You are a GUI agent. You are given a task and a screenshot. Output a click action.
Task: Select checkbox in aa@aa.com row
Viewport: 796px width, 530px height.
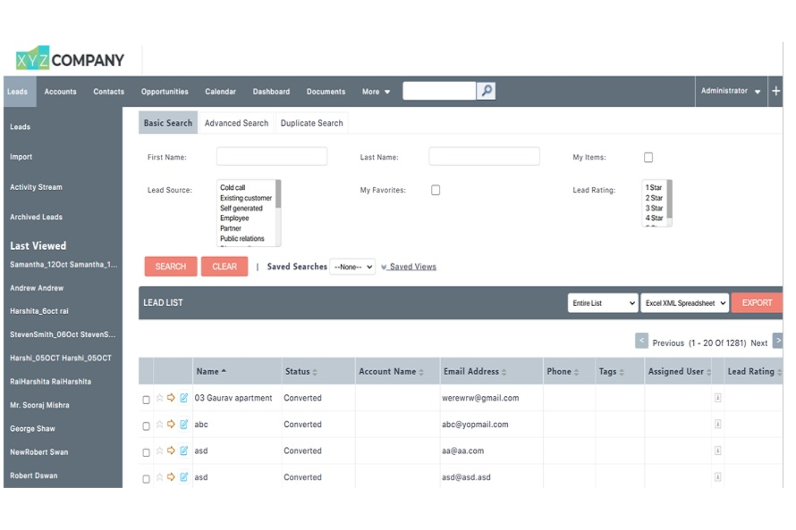click(x=146, y=452)
